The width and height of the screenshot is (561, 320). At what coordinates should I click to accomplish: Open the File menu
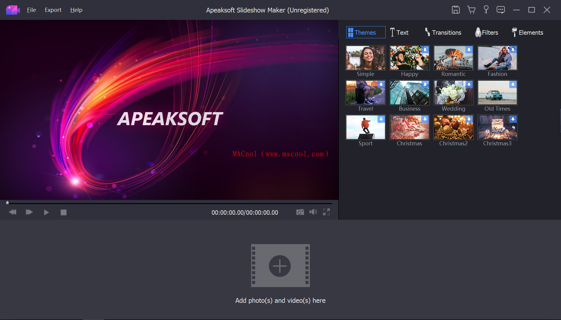click(31, 10)
